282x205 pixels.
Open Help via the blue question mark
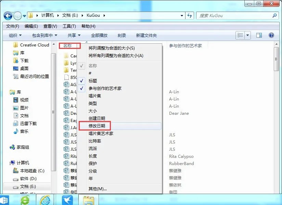point(271,35)
